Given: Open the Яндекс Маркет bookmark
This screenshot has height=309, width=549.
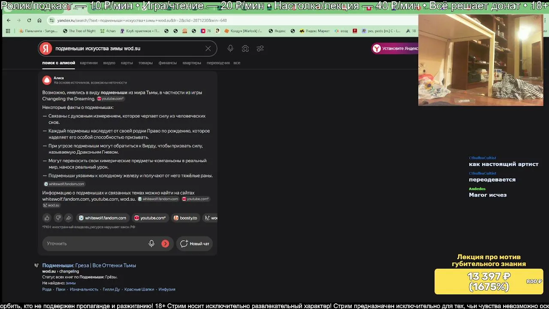Looking at the screenshot, I should point(314,31).
